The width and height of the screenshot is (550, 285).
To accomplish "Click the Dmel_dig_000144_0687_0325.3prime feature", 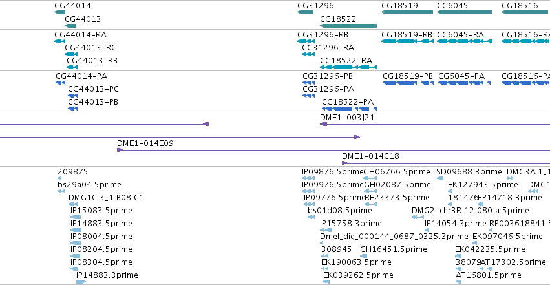I will pyautogui.click(x=322, y=243).
